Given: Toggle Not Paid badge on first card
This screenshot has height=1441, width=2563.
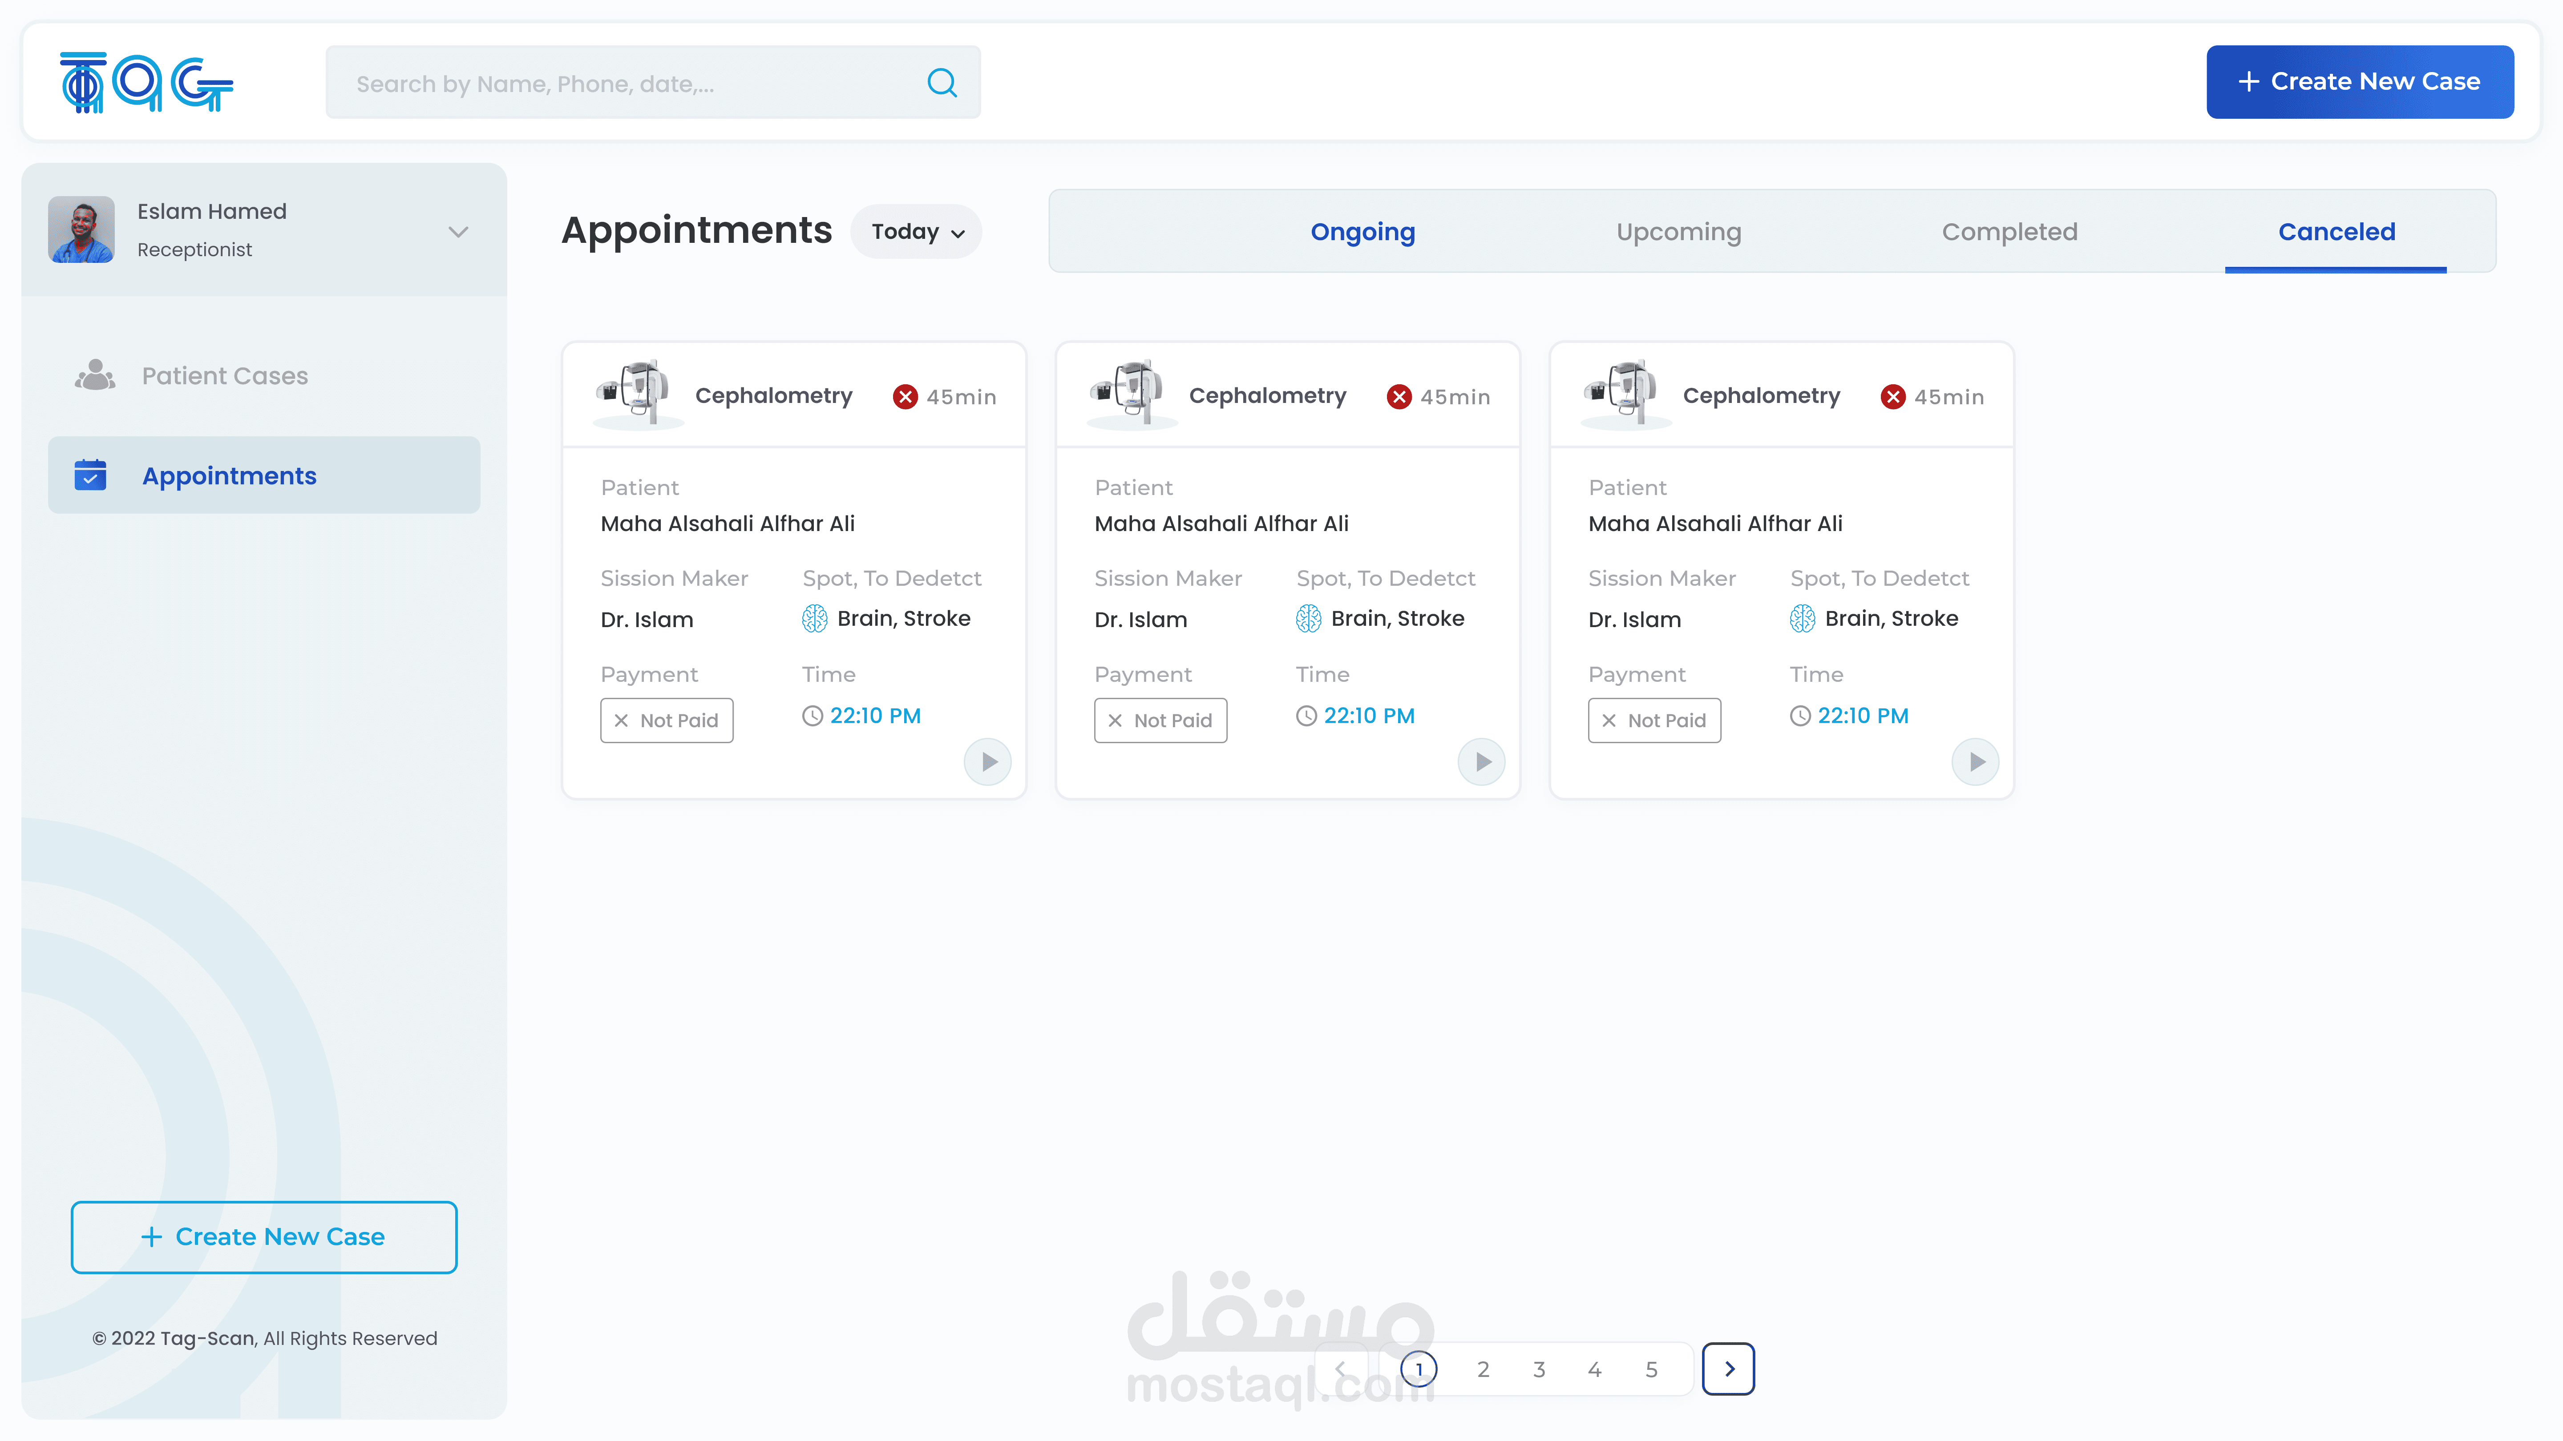Looking at the screenshot, I should point(667,720).
